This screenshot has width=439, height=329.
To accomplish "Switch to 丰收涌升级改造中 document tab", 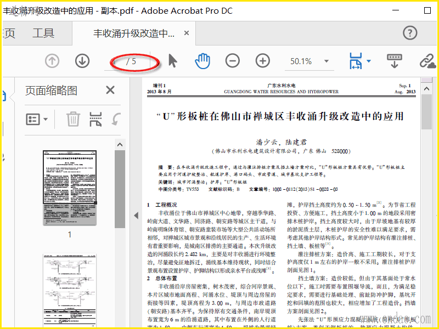I will point(134,33).
